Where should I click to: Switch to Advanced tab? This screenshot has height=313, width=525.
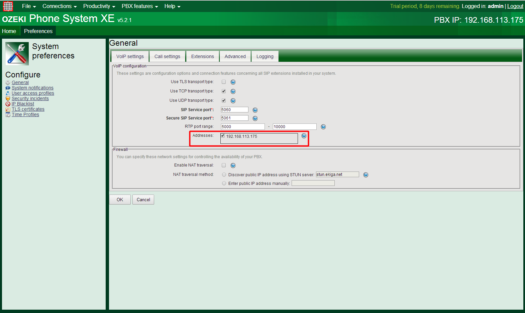point(235,56)
